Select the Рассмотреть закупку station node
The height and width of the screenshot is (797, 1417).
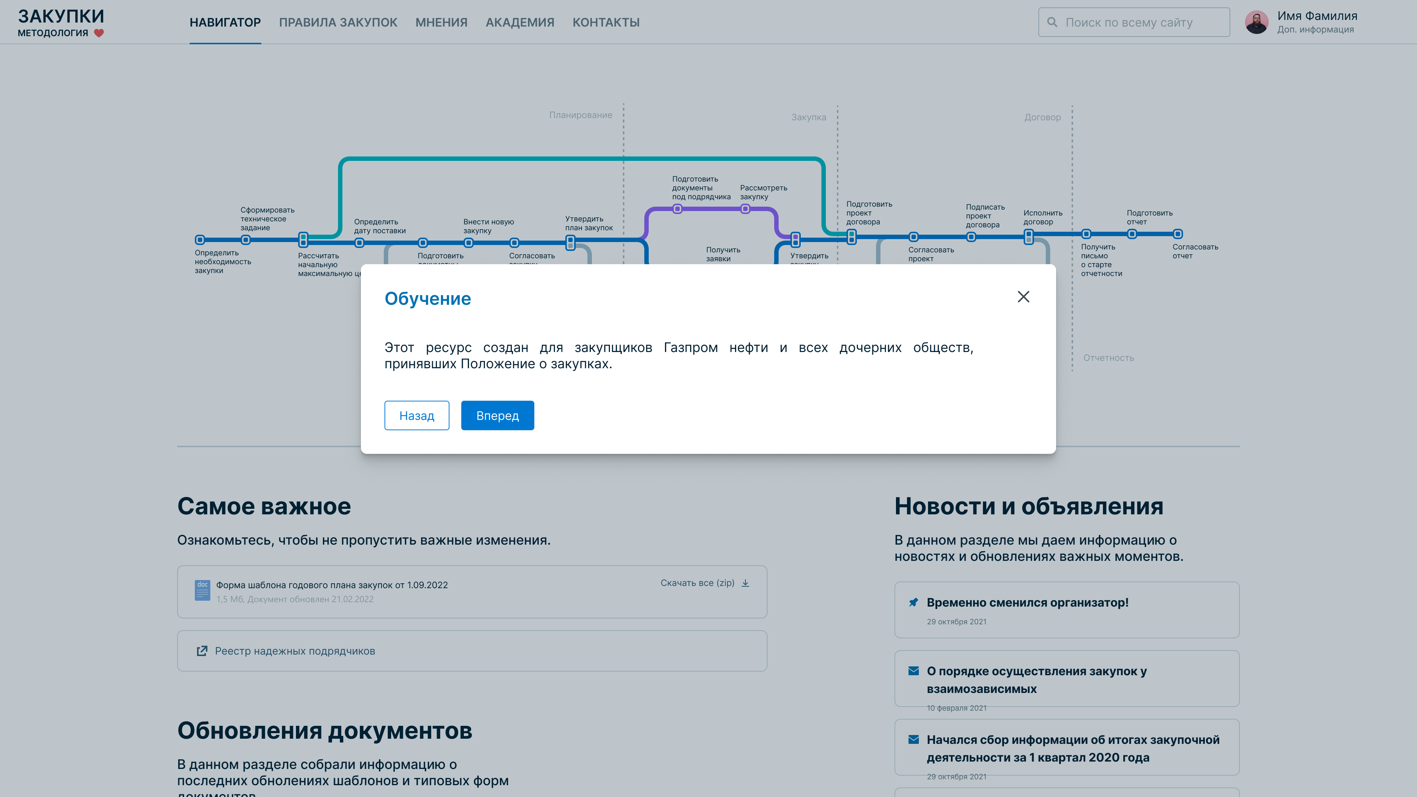745,209
